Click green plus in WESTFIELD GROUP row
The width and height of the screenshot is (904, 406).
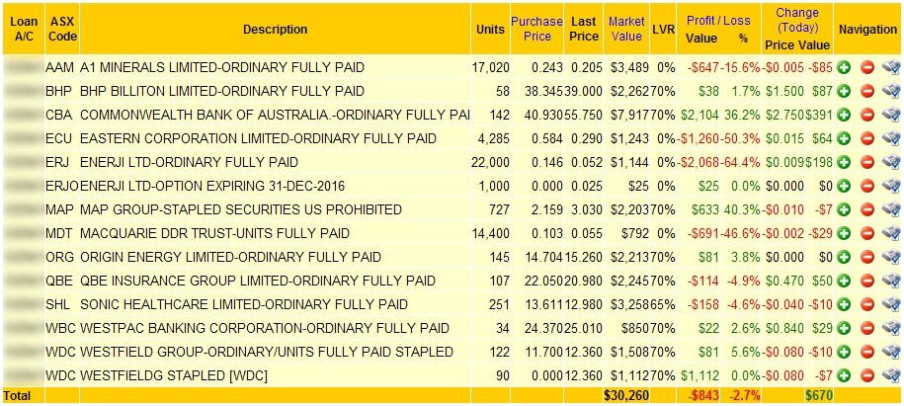click(844, 352)
